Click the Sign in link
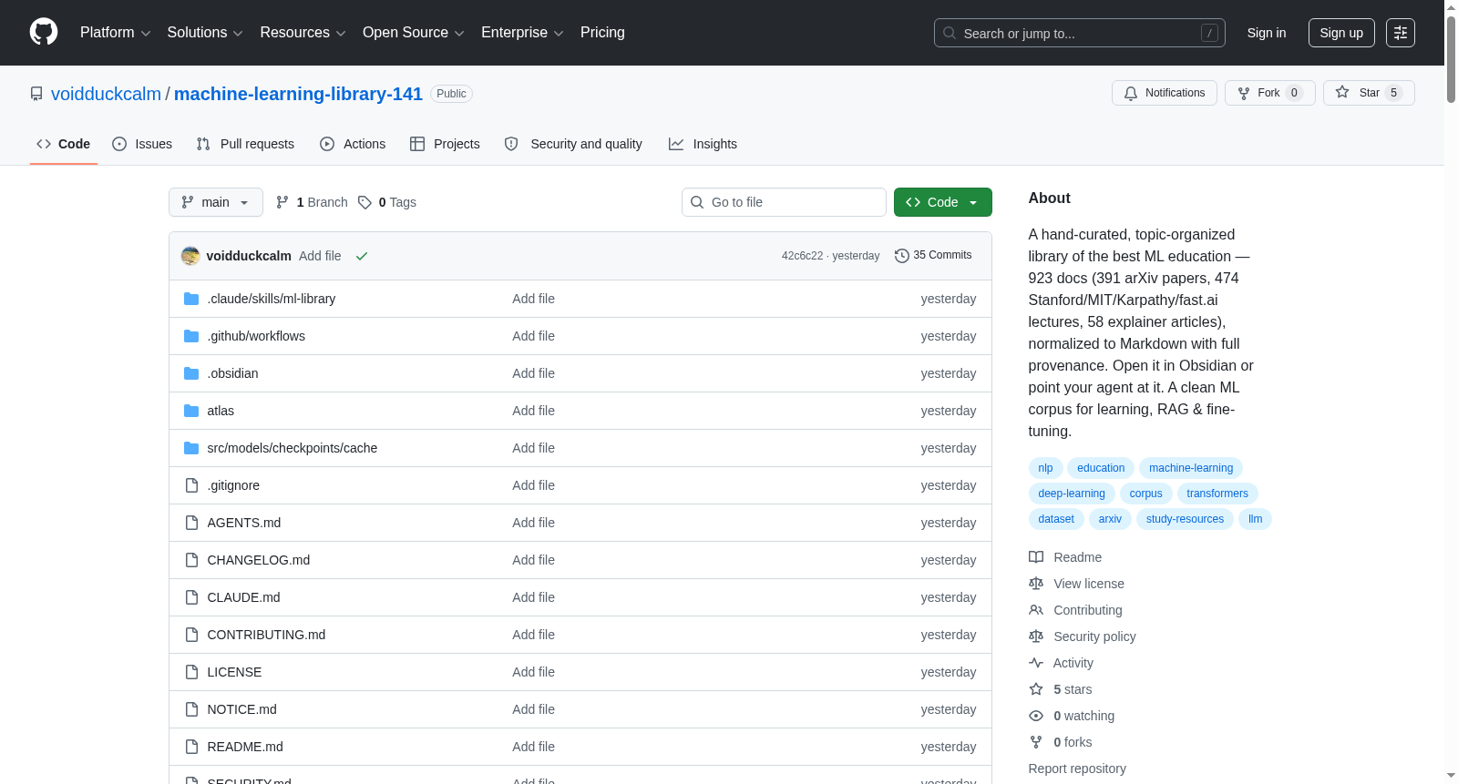This screenshot has width=1458, height=784. pos(1267,33)
